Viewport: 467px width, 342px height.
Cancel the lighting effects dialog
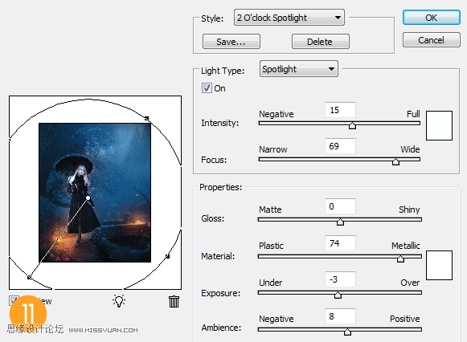432,40
